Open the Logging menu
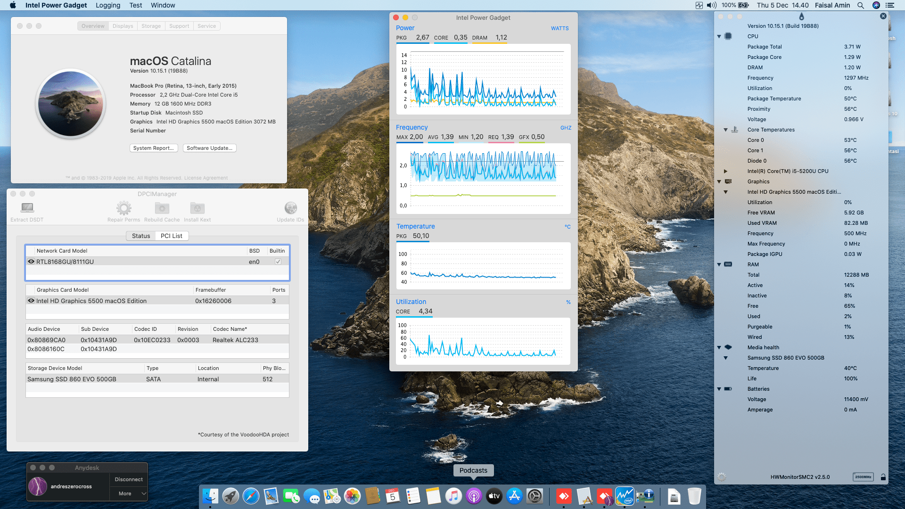The width and height of the screenshot is (905, 509). click(x=107, y=5)
